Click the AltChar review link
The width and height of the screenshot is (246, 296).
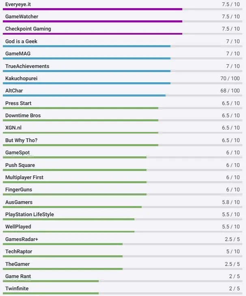click(x=14, y=90)
